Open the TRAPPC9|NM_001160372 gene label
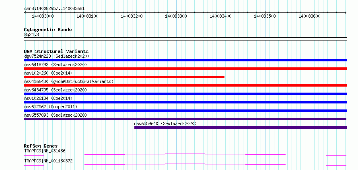Image resolution: width=358 pixels, height=170 pixels. (48, 161)
